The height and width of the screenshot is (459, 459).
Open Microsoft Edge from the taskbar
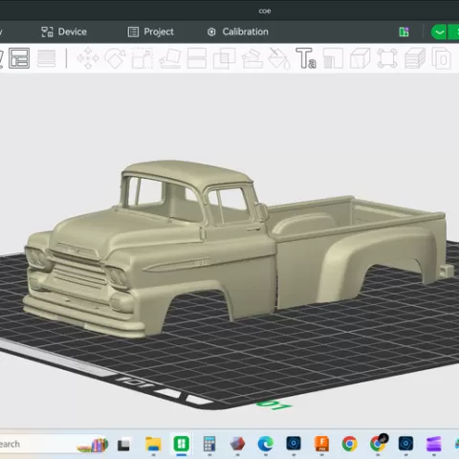(266, 444)
